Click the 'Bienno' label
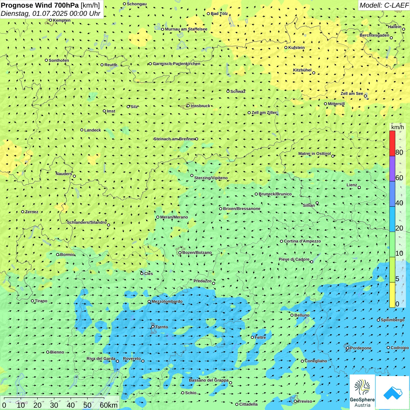The height and width of the screenshot is (410, 410). pyautogui.click(x=57, y=352)
